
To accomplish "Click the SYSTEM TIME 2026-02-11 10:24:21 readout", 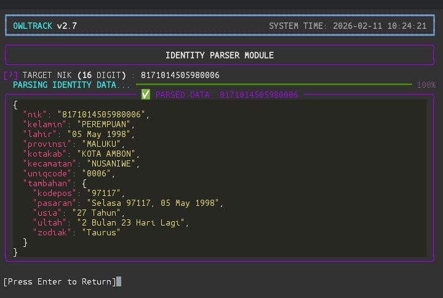I will click(x=348, y=26).
